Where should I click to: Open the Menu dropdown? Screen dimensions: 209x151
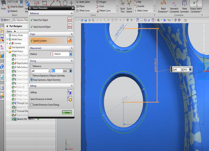point(5,20)
